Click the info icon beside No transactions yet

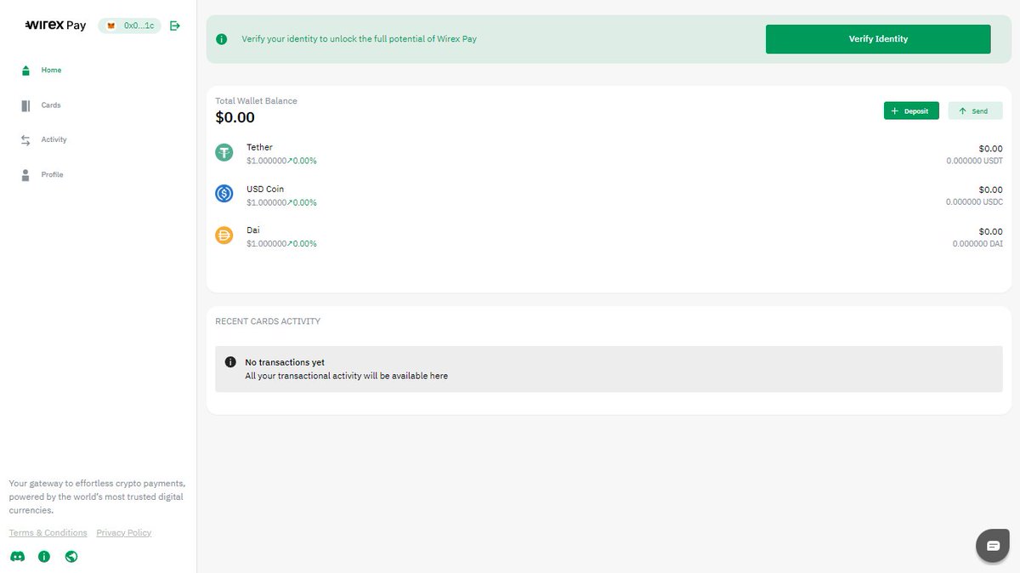tap(229, 362)
